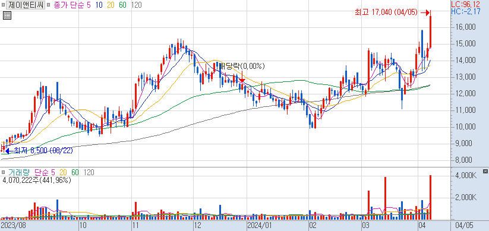Click the 02 month date axis label

[313, 226]
